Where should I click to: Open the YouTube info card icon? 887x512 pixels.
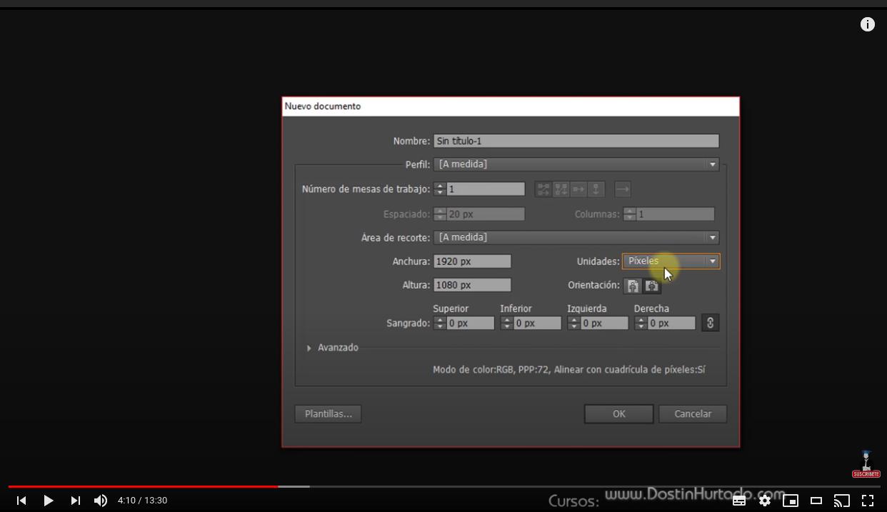coord(868,25)
